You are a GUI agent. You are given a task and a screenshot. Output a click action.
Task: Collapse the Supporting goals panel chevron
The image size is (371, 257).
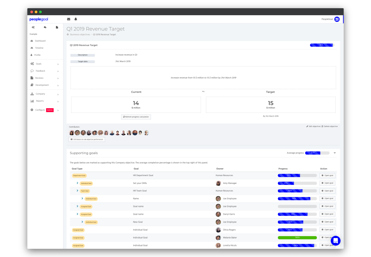pyautogui.click(x=335, y=153)
